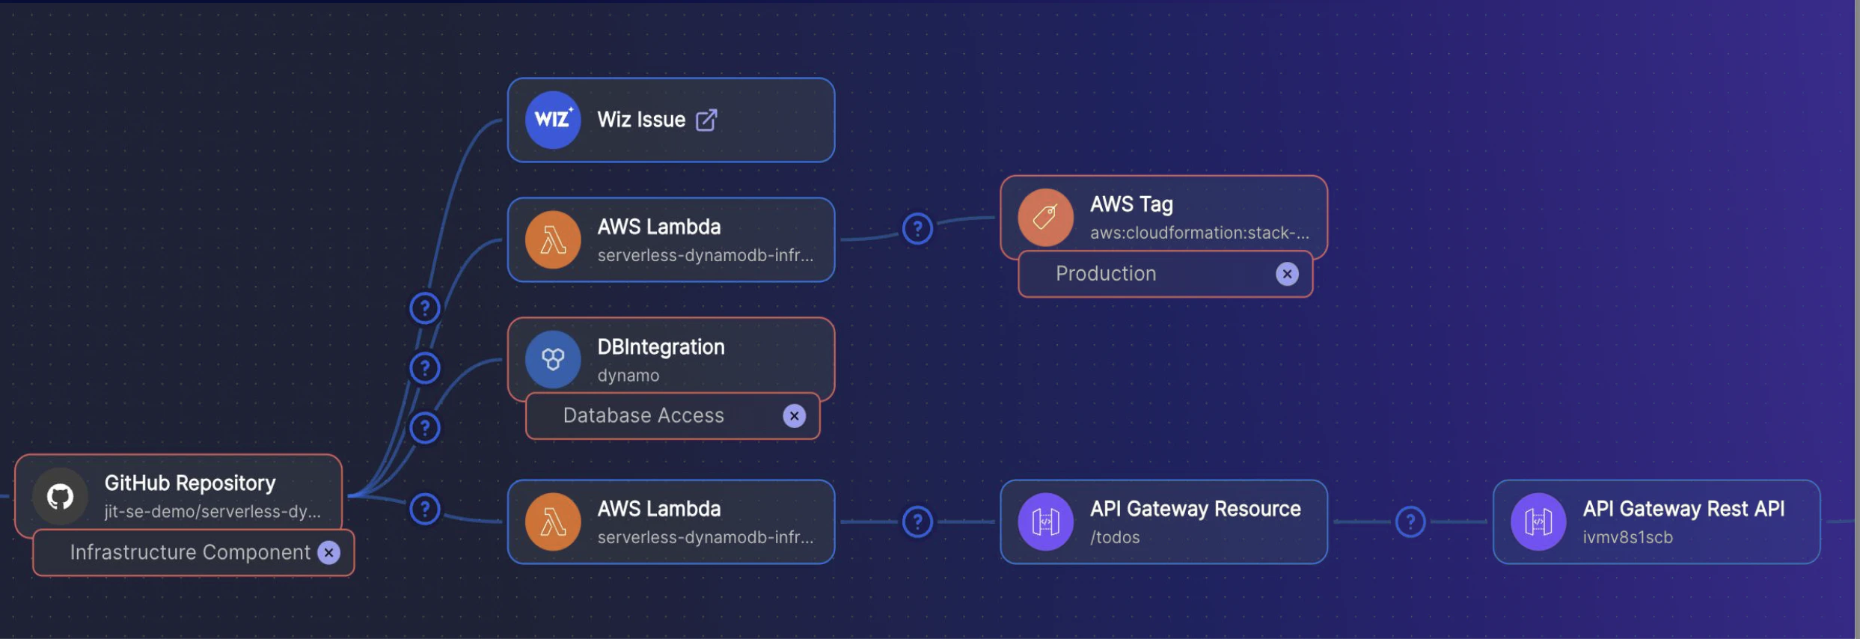The width and height of the screenshot is (1860, 639).
Task: Click the Database Access label
Action: [643, 416]
